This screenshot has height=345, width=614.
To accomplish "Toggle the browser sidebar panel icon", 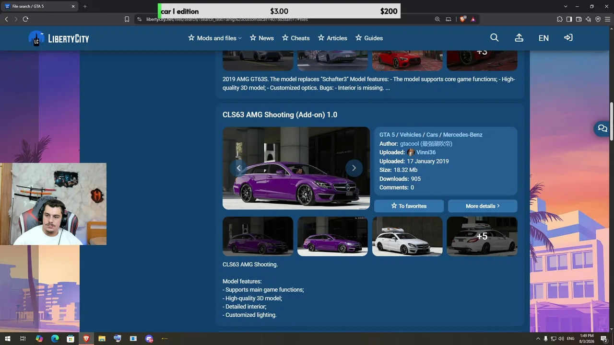I will [569, 19].
